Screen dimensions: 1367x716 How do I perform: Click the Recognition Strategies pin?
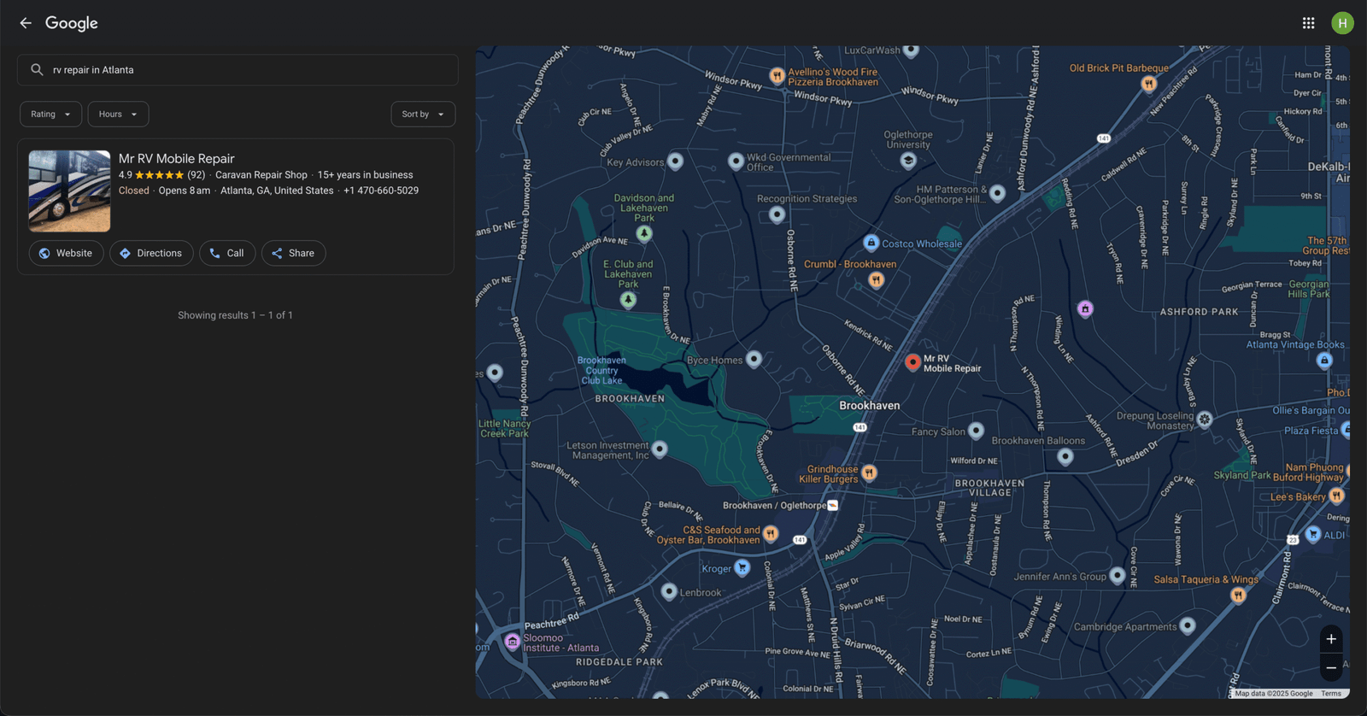click(x=777, y=214)
